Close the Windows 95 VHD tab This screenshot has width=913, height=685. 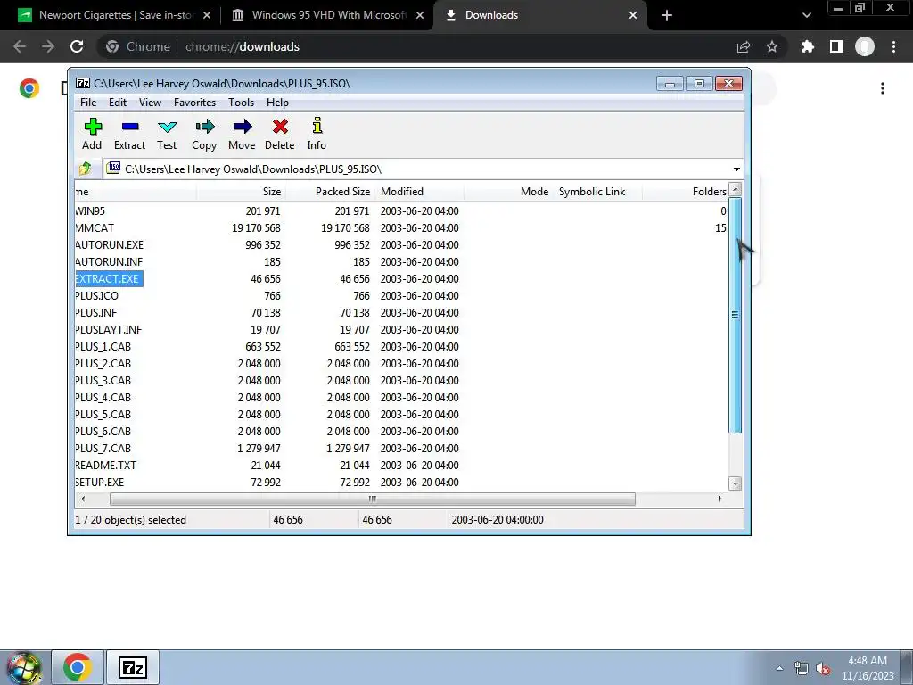click(x=420, y=15)
